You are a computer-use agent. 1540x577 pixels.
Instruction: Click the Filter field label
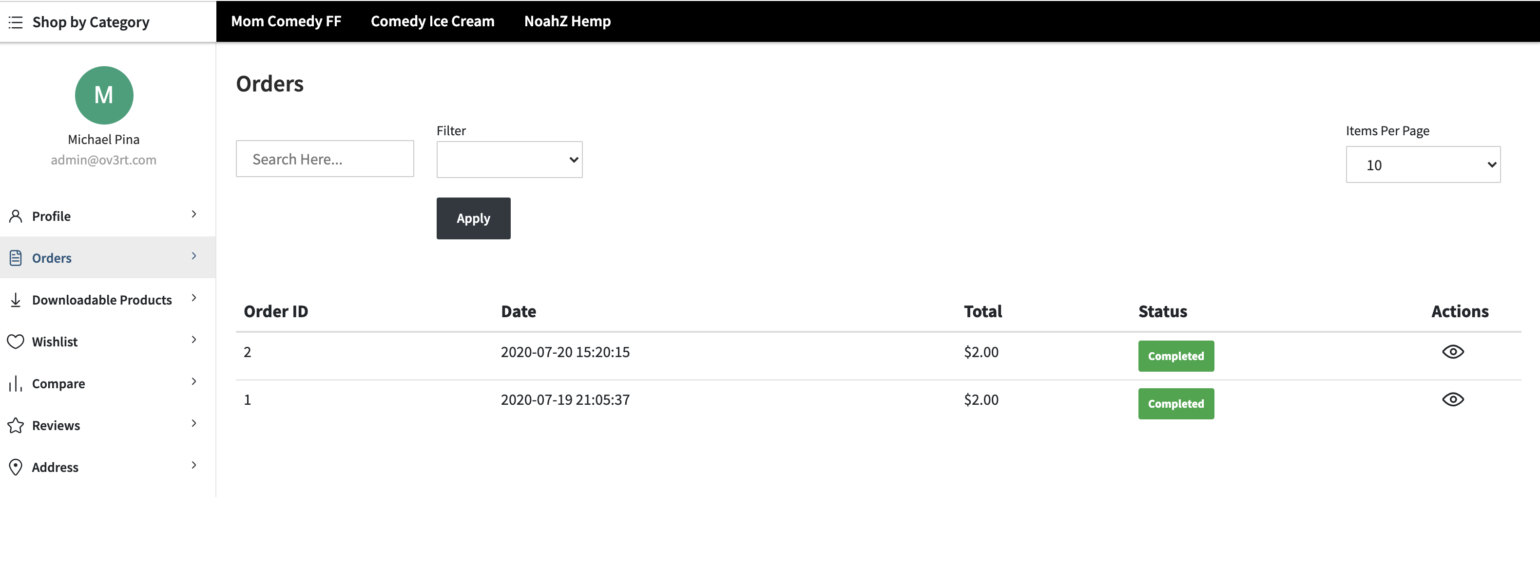[x=451, y=131]
